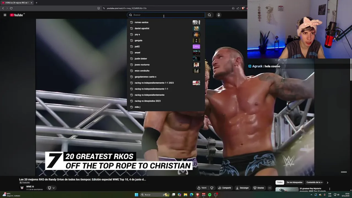The width and height of the screenshot is (352, 198).
Task: Switch to Brave browser in taskbar
Action: [197, 195]
